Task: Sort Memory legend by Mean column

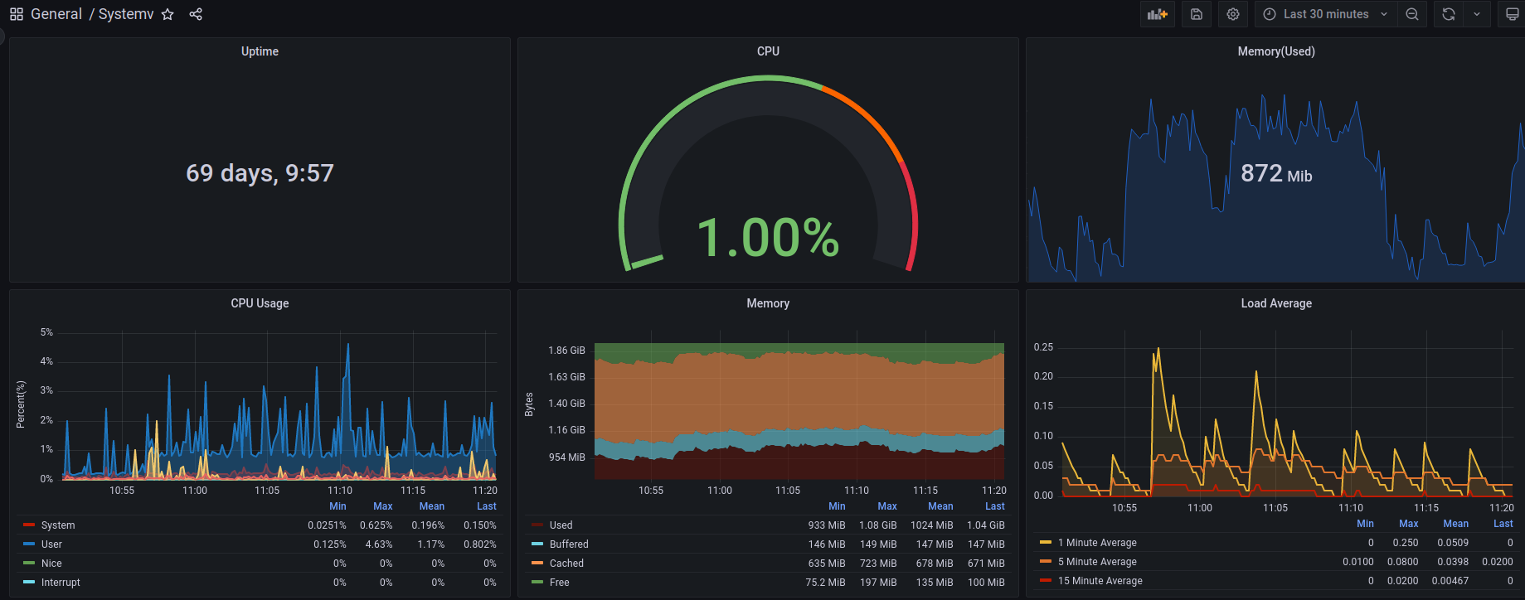Action: pos(940,506)
